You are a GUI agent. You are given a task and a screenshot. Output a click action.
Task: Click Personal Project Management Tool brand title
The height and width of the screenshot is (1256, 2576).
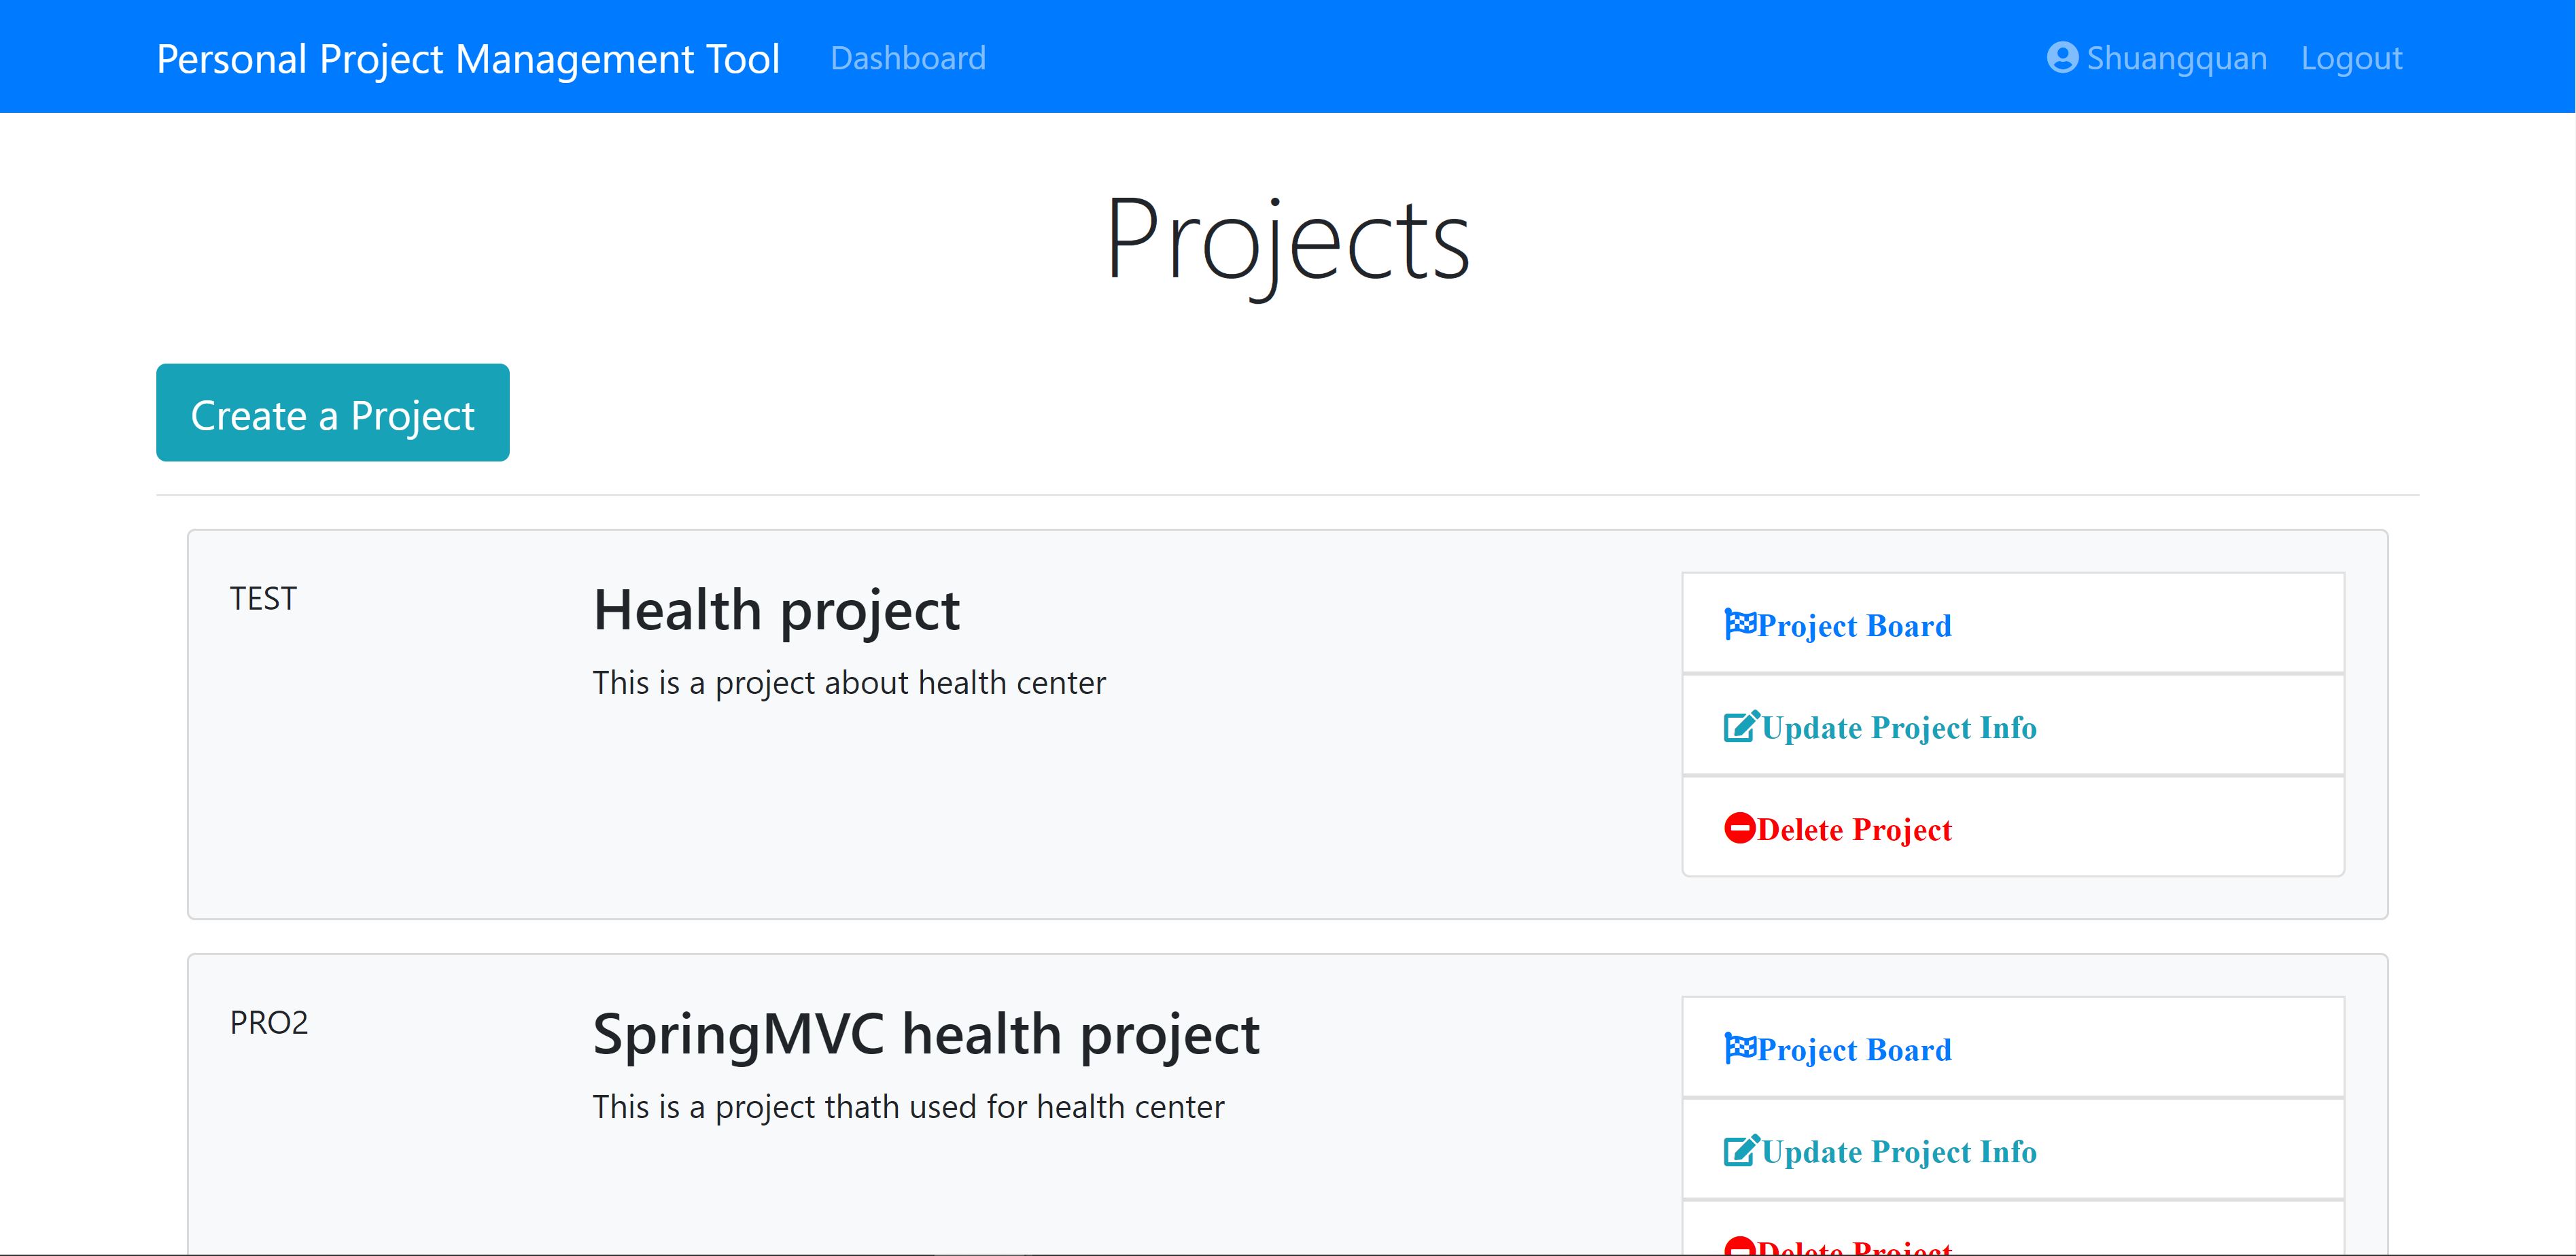[468, 59]
